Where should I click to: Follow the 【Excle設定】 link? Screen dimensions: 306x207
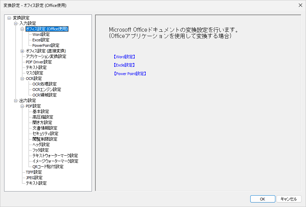(x=124, y=65)
